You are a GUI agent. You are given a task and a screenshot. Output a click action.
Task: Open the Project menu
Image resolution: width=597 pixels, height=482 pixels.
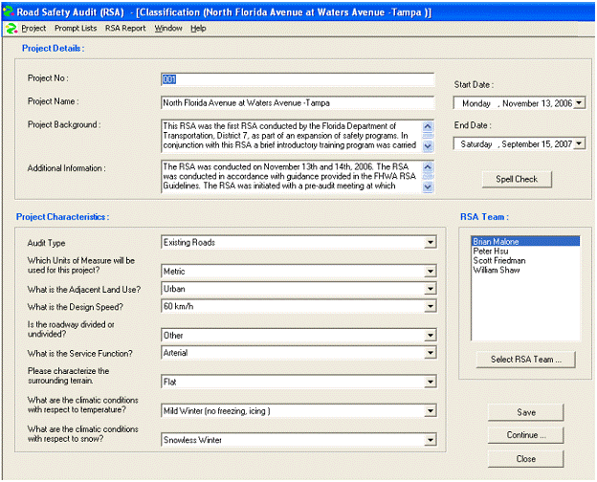click(33, 28)
